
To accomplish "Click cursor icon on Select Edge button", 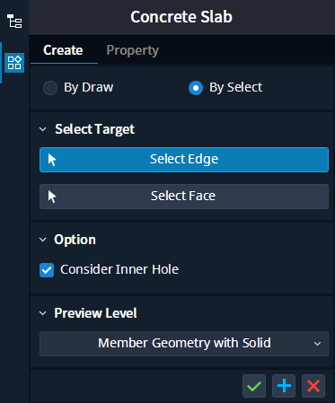I will coord(52,160).
